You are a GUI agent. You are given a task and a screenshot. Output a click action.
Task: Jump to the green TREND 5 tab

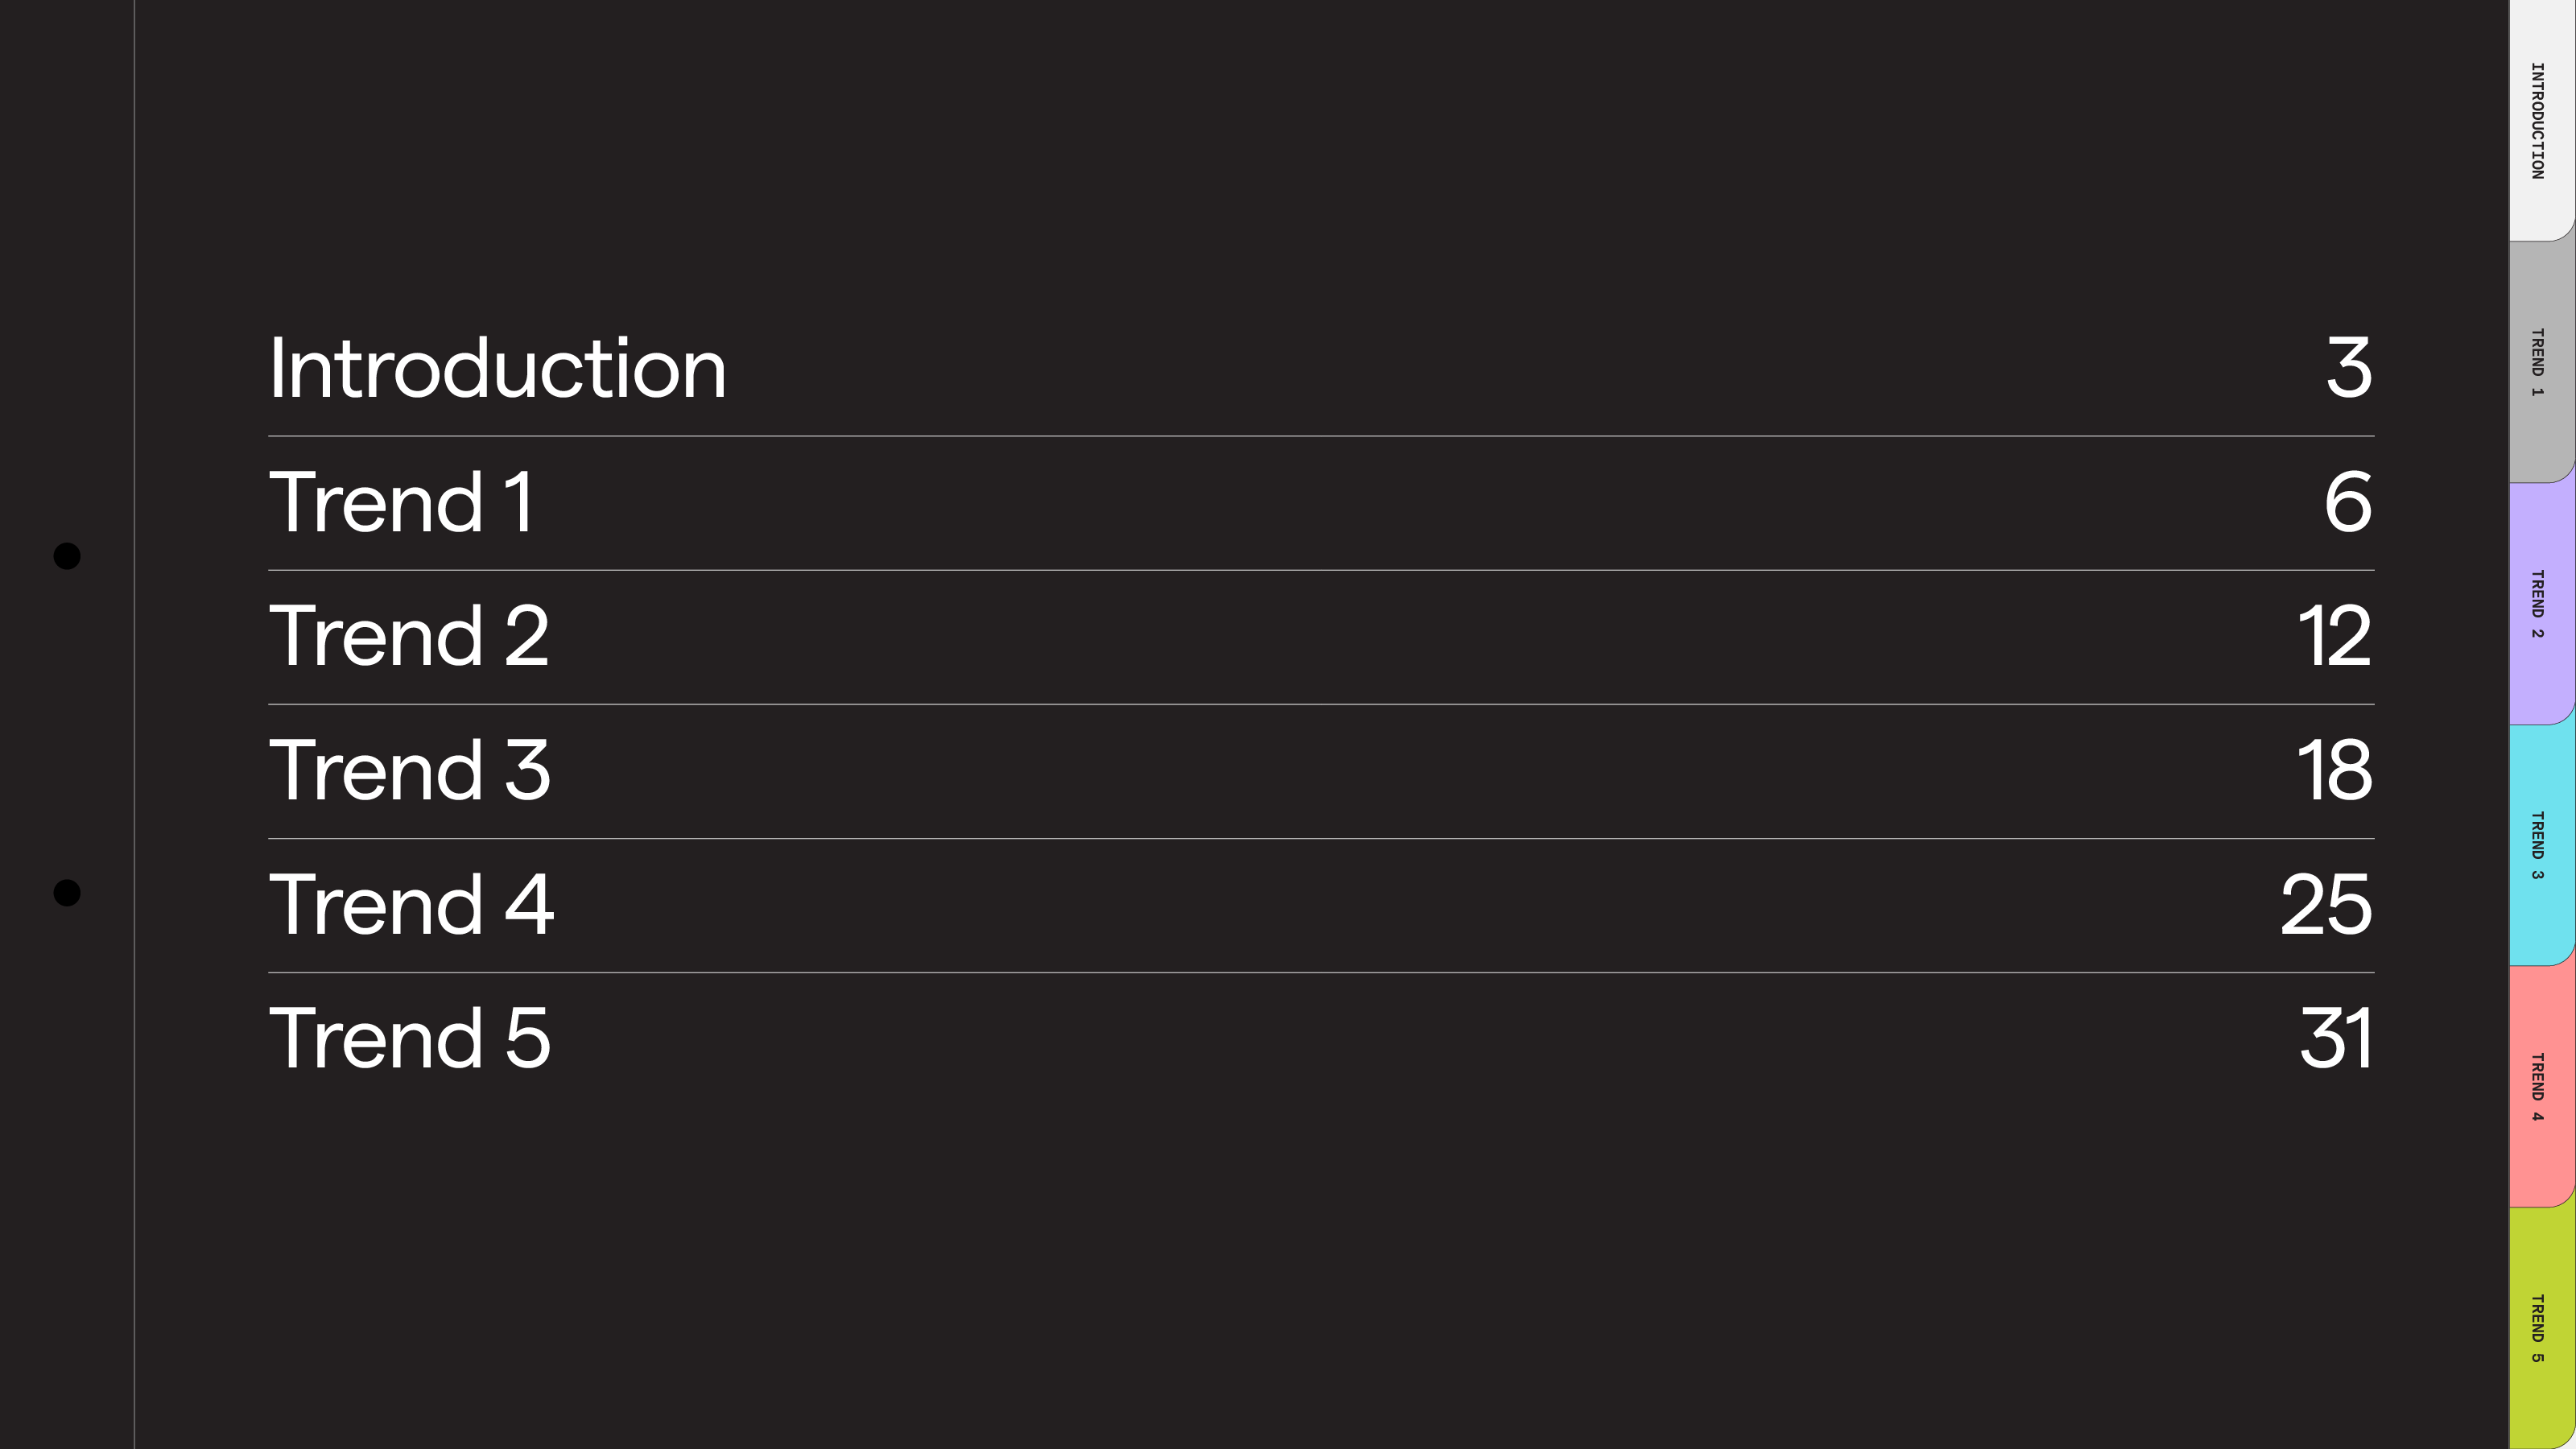coord(2539,1328)
